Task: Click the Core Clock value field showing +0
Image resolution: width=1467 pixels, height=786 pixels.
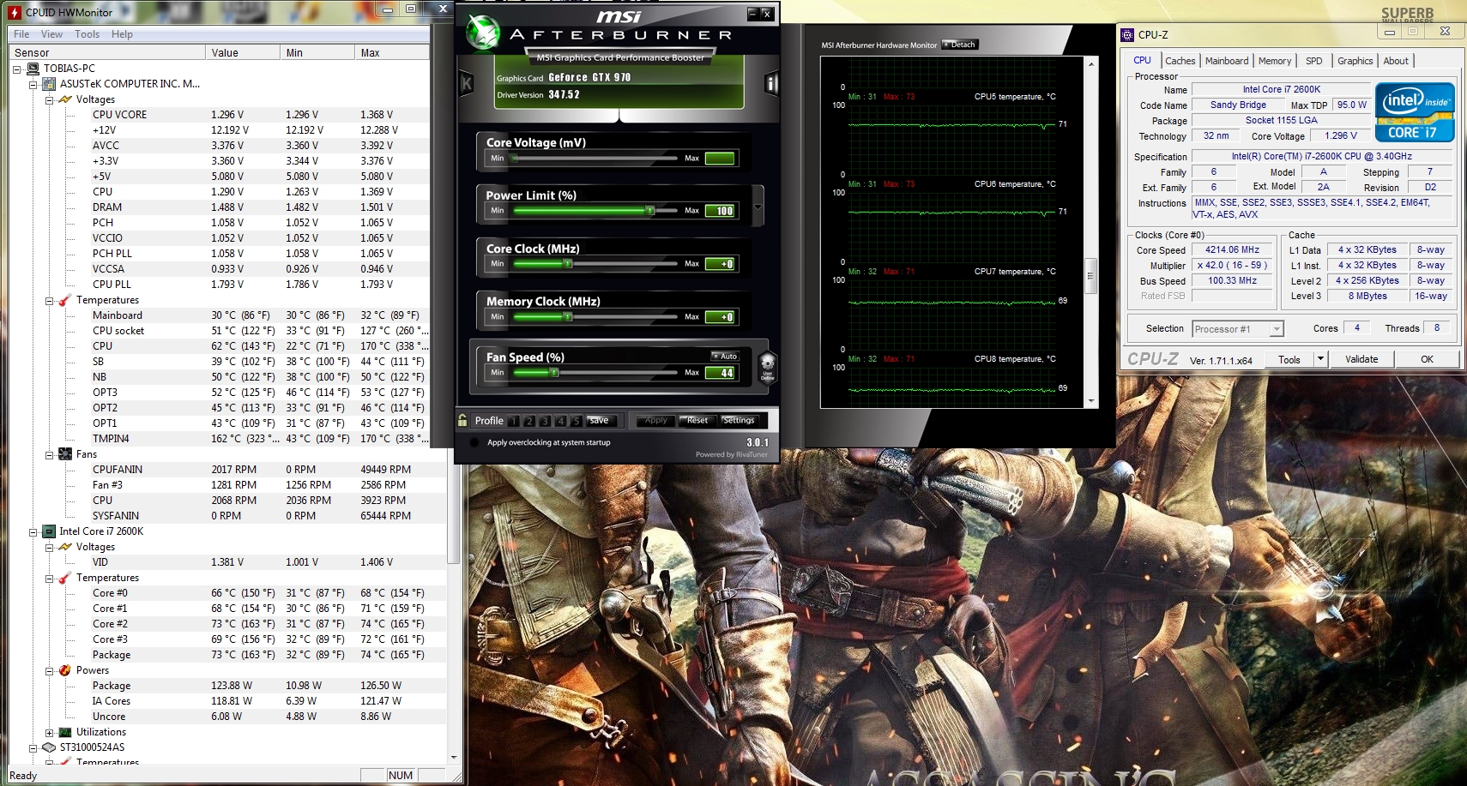Action: point(720,264)
